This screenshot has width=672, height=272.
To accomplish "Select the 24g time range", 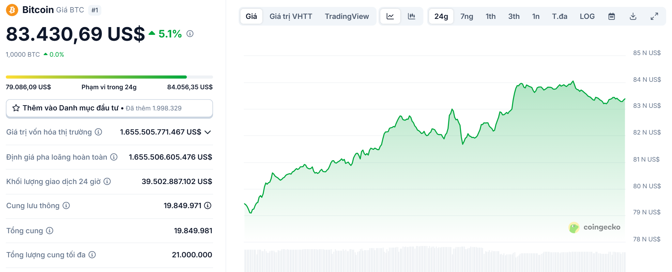I will (x=441, y=16).
